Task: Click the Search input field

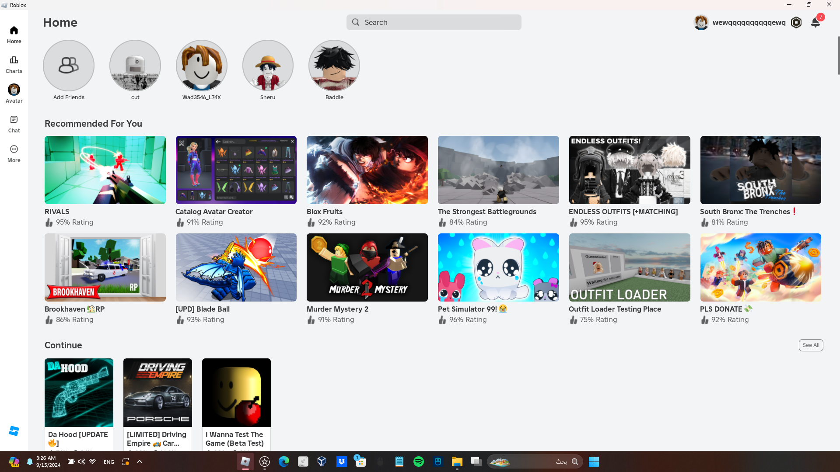Action: click(x=434, y=22)
